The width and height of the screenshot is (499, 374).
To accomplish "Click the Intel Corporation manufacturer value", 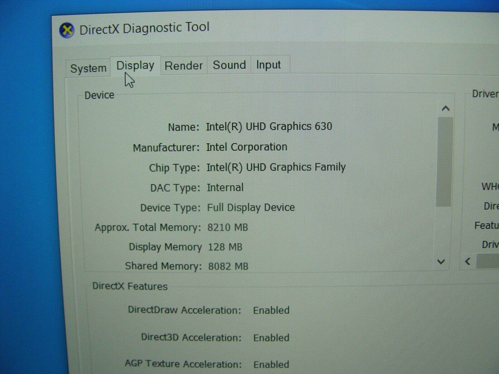I will pos(246,147).
